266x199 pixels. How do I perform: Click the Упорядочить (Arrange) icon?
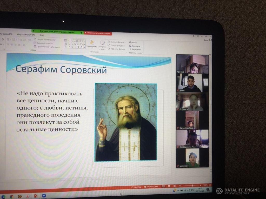tap(92, 43)
